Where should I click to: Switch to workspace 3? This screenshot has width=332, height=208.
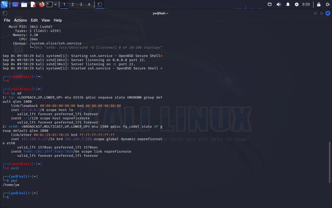tap(81, 5)
